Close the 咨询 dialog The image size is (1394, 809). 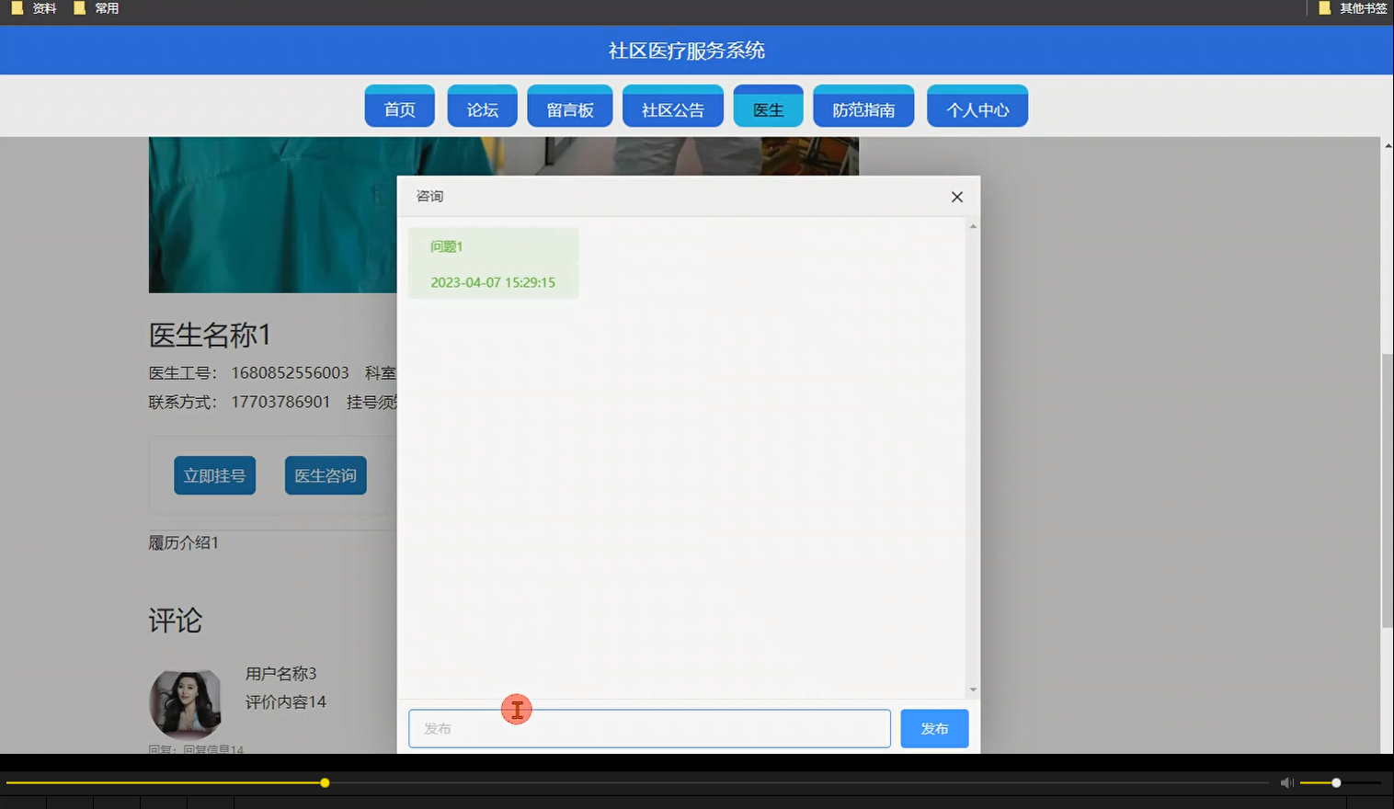[x=957, y=197]
